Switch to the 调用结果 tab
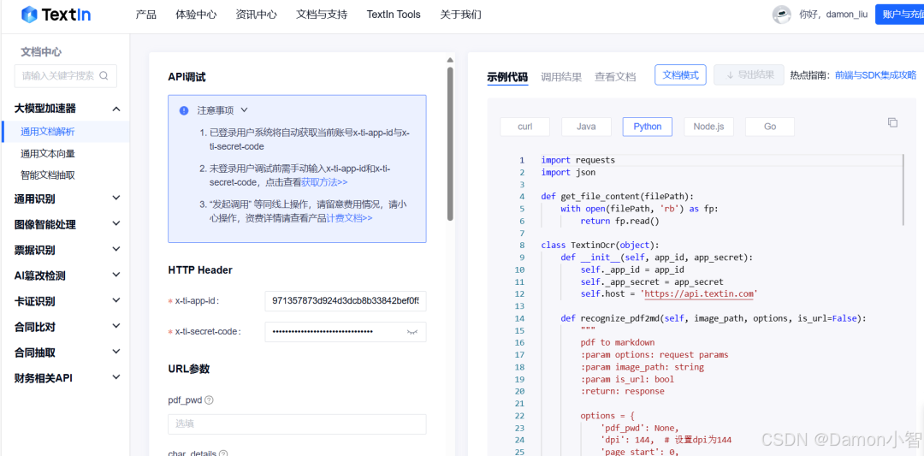Image resolution: width=924 pixels, height=456 pixels. click(x=561, y=77)
